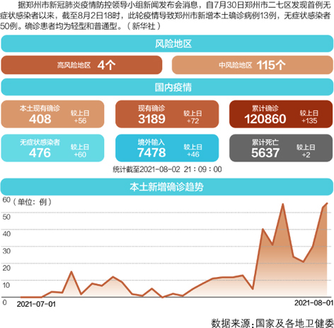Click the 较上日 +135 change value
This screenshot has width=334, height=328.
pyautogui.click(x=309, y=117)
